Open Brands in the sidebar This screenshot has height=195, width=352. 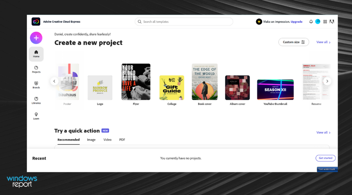36,85
